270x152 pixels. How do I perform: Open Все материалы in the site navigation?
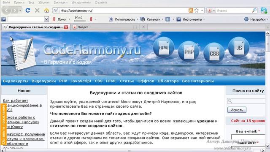198,81
